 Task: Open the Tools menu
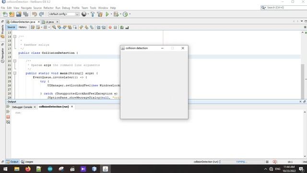93,8
